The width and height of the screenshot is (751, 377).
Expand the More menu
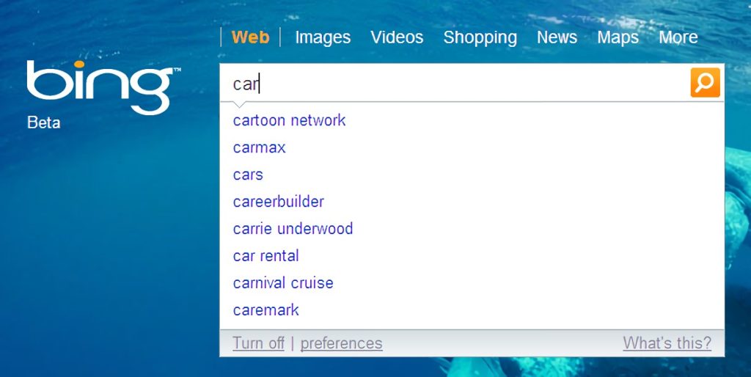pyautogui.click(x=678, y=37)
